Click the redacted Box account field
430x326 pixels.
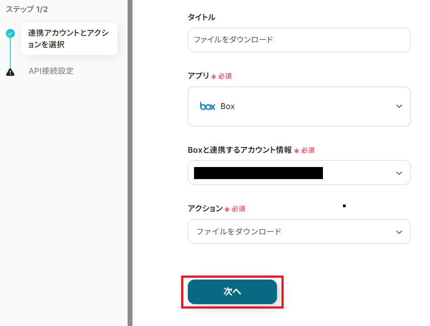[258, 173]
